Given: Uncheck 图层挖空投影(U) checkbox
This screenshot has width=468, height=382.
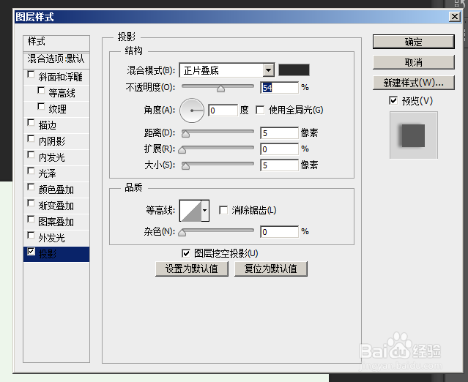Looking at the screenshot, I should 185,253.
